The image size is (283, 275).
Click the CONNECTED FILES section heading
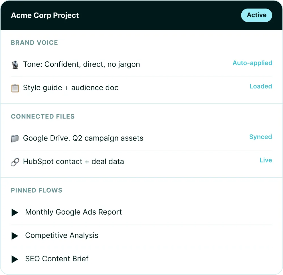coord(43,117)
